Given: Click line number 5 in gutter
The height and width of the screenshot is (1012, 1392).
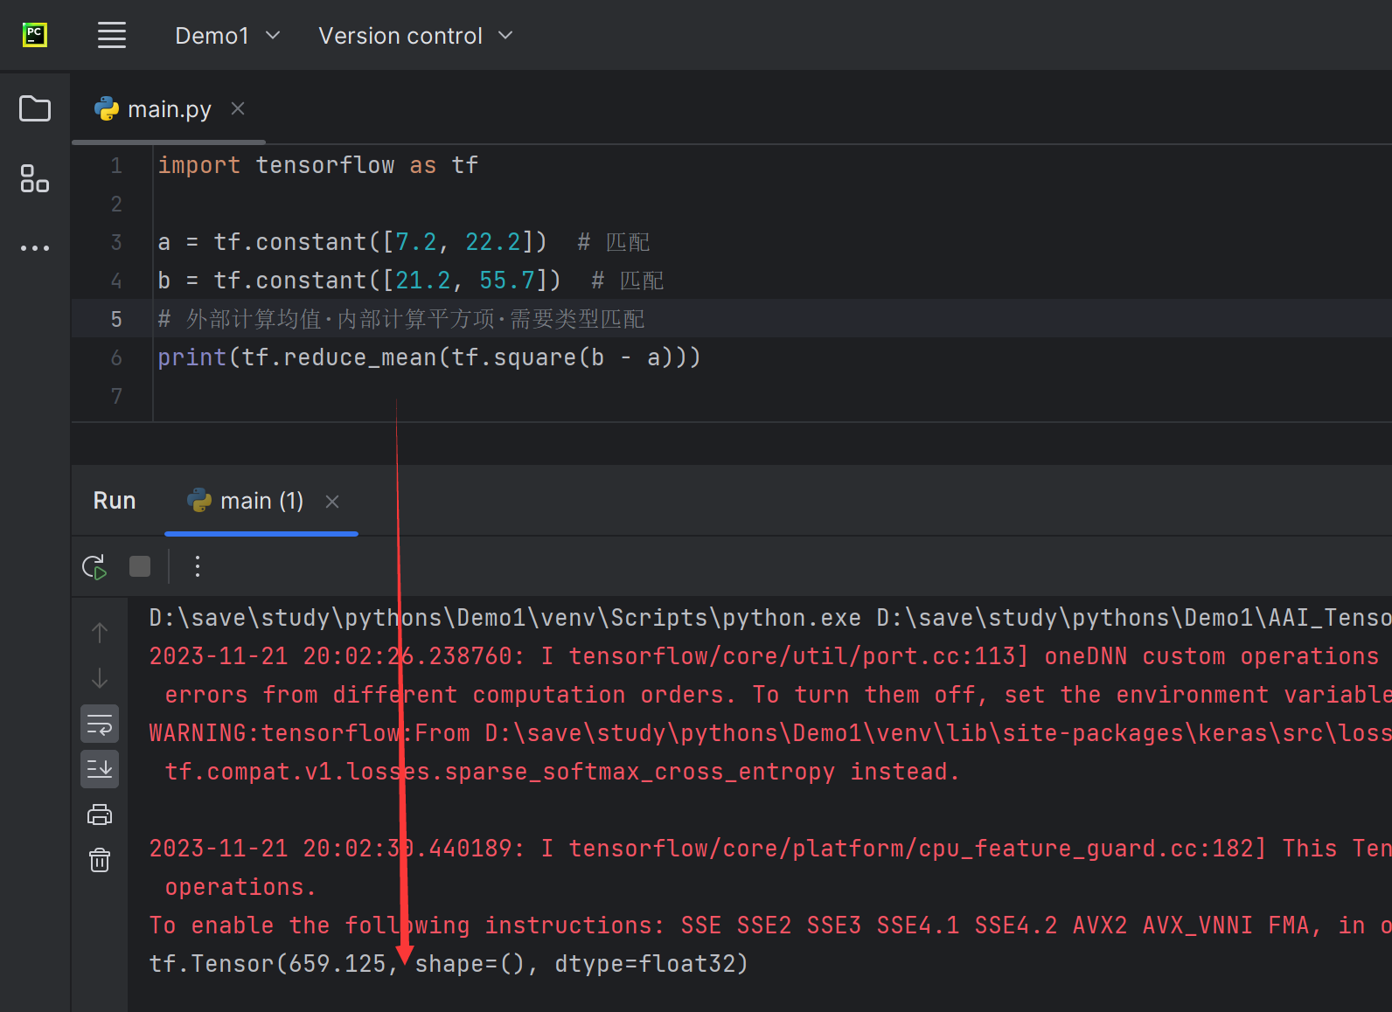Looking at the screenshot, I should 116,319.
